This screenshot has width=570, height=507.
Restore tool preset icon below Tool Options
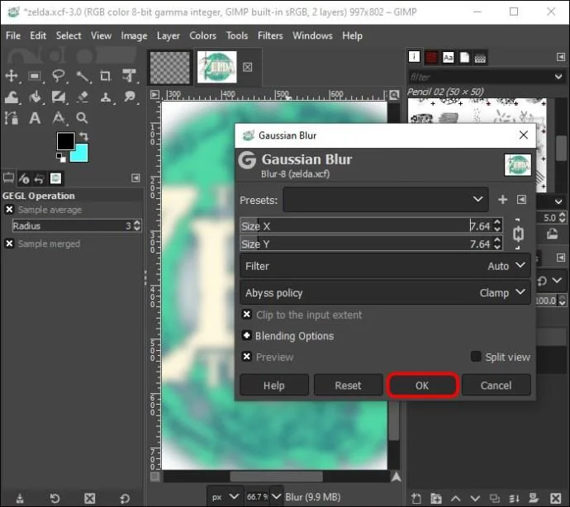55,498
